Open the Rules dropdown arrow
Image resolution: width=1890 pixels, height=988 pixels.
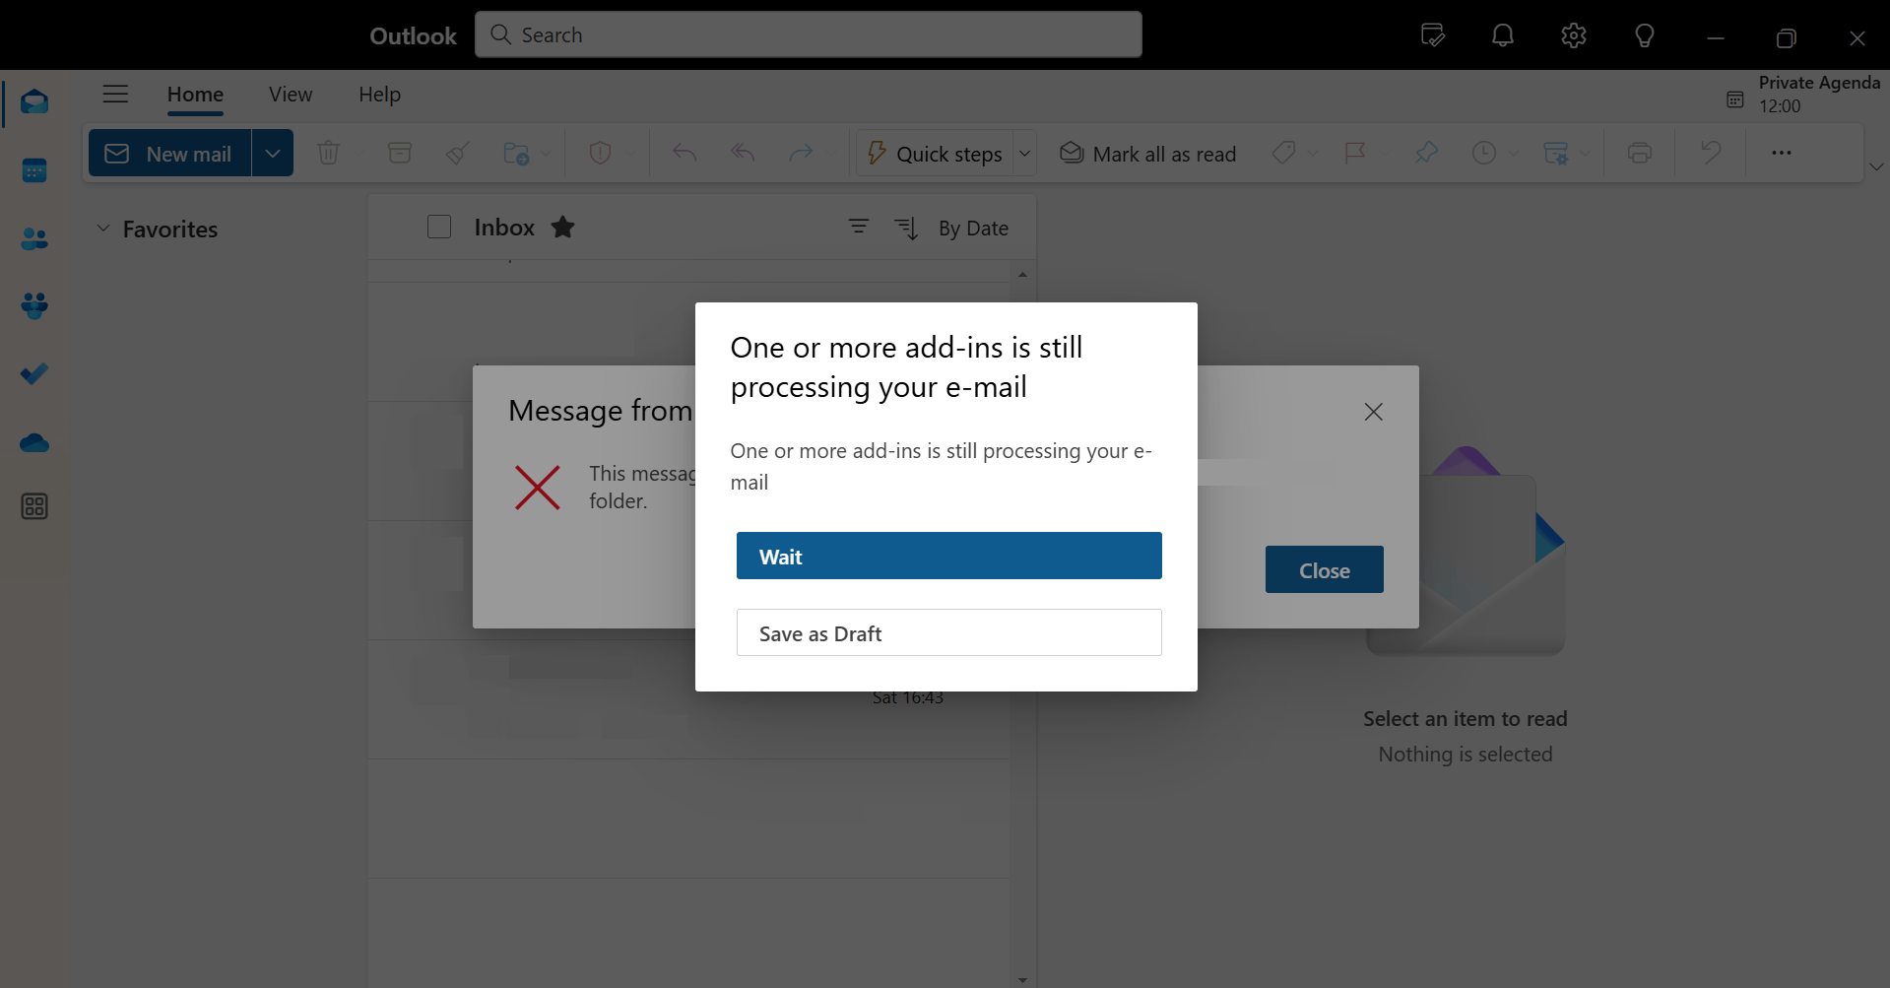coord(1585,153)
